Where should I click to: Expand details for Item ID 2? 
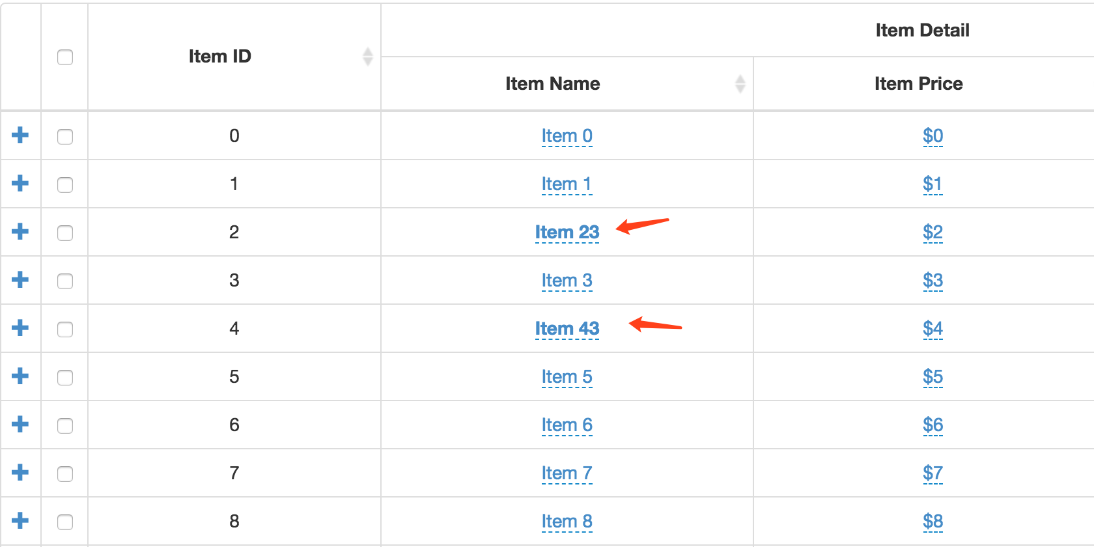click(20, 232)
